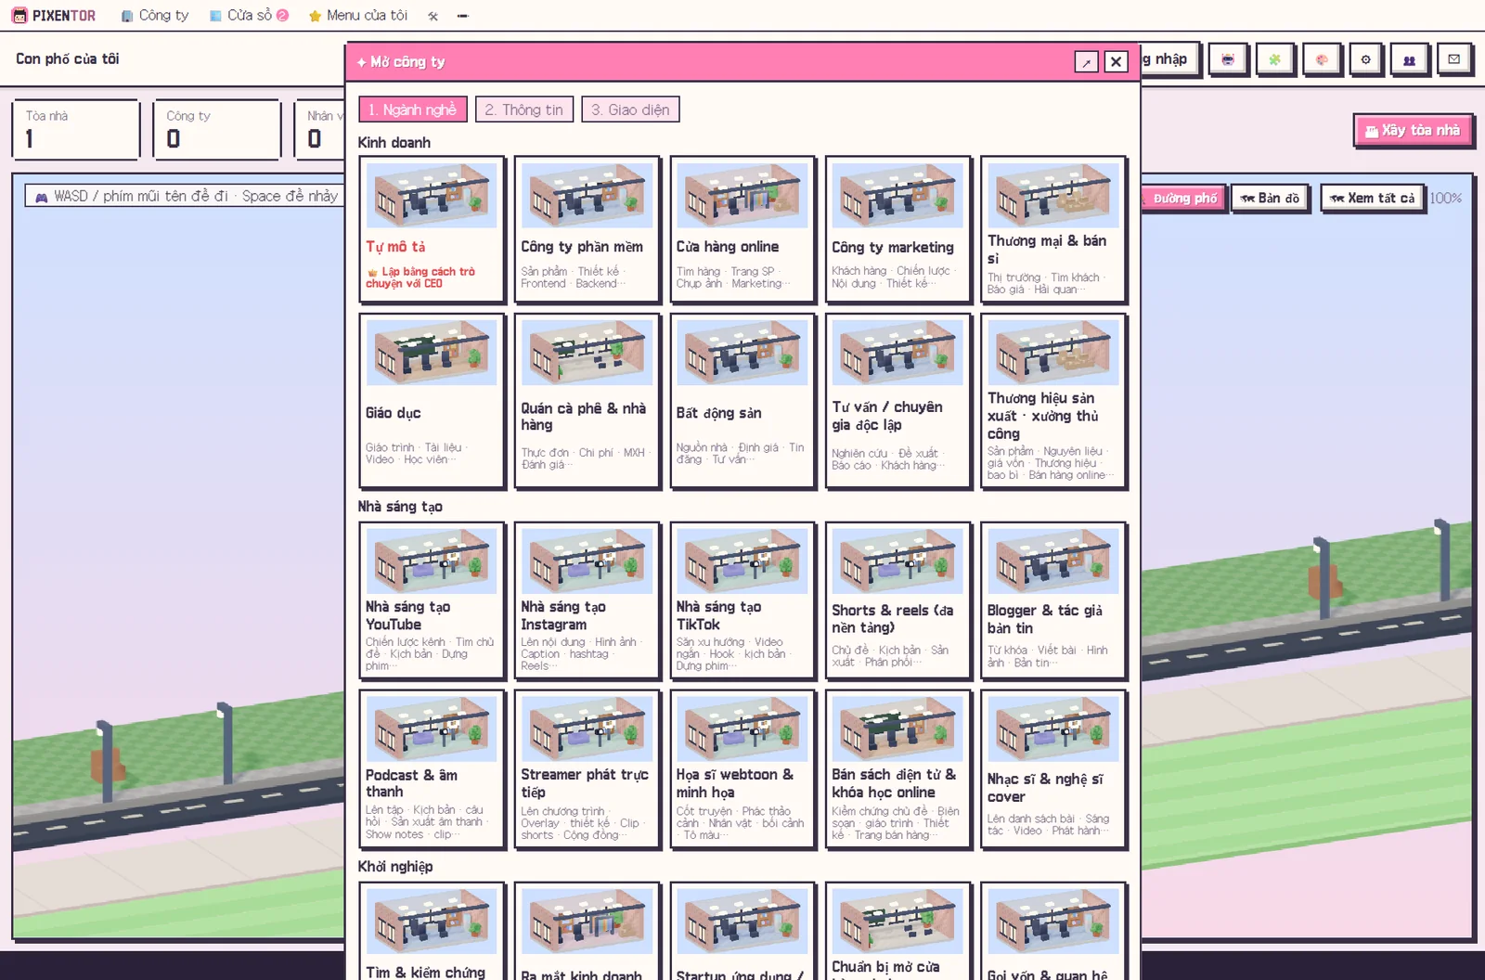Click the dash icon in top menu bar

click(462, 16)
